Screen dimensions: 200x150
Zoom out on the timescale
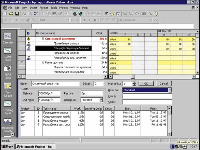click(131, 14)
